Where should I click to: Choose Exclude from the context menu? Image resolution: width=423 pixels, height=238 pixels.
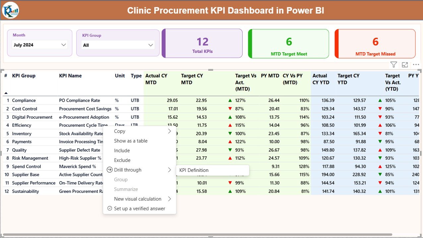[122, 160]
